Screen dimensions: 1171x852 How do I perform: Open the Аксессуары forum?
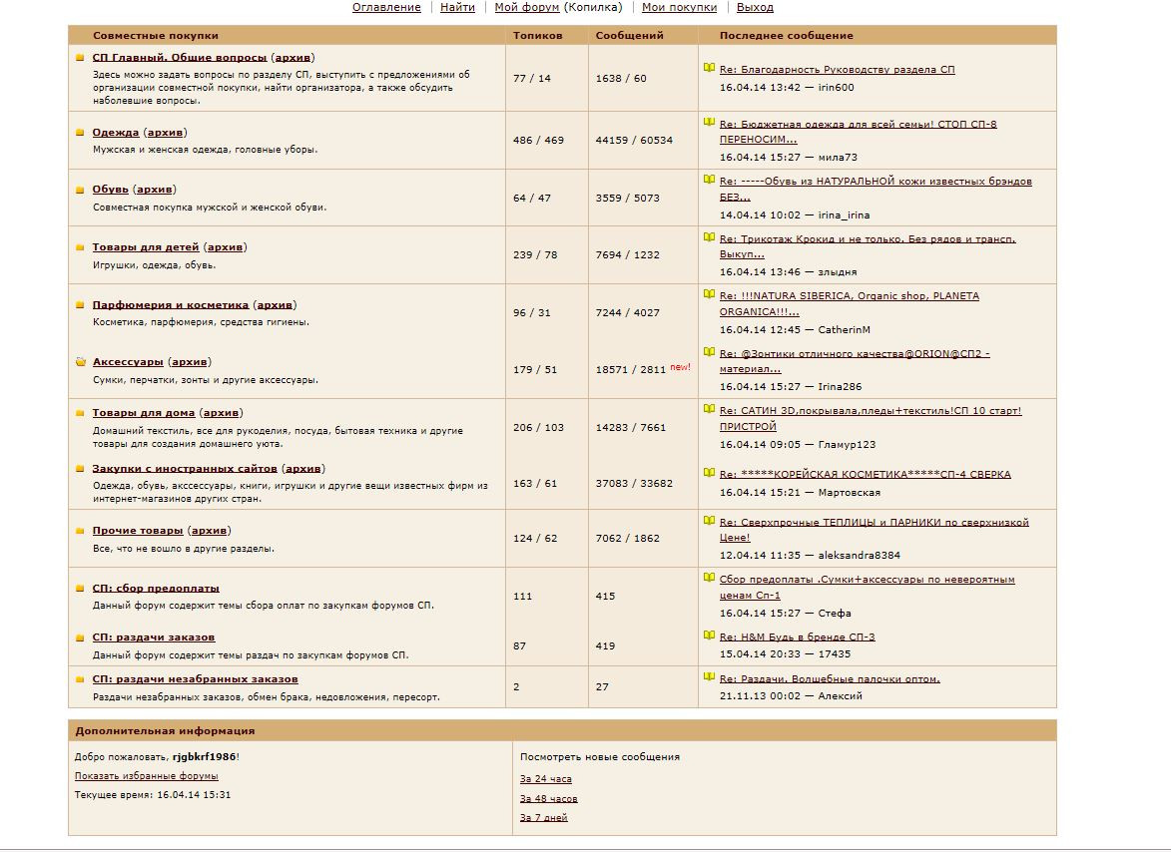point(128,362)
